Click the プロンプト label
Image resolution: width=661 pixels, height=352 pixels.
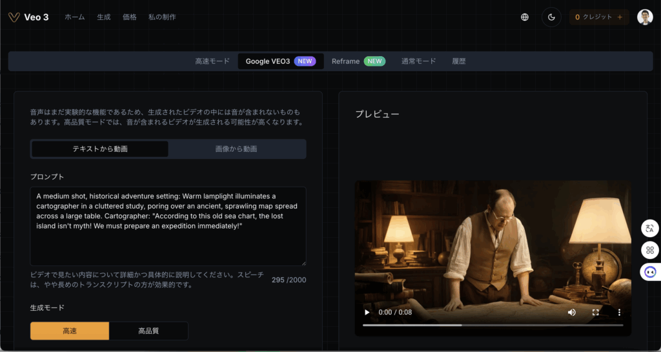point(47,176)
